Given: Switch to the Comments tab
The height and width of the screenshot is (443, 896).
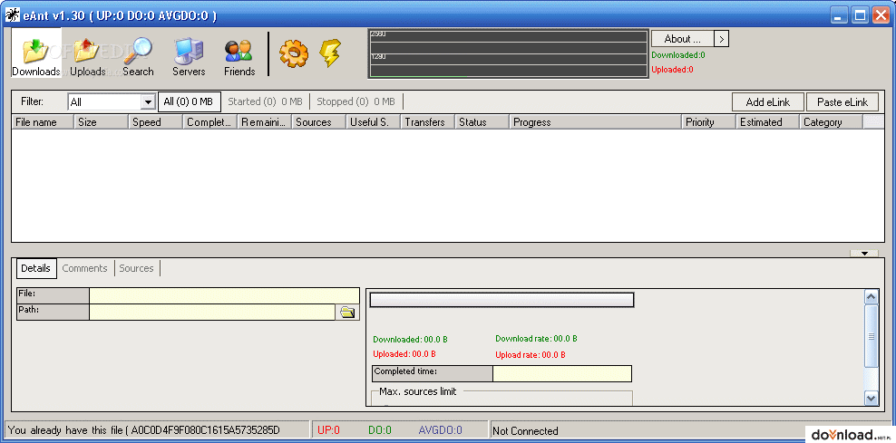Looking at the screenshot, I should pyautogui.click(x=84, y=268).
